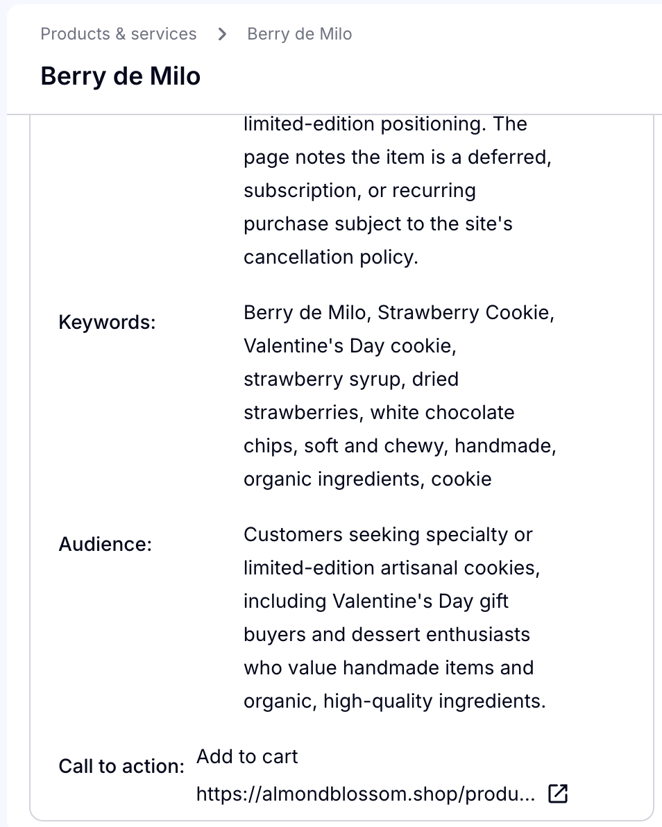Click the Berry de Milo page heading
Screen dimensions: 662x827
coord(121,76)
